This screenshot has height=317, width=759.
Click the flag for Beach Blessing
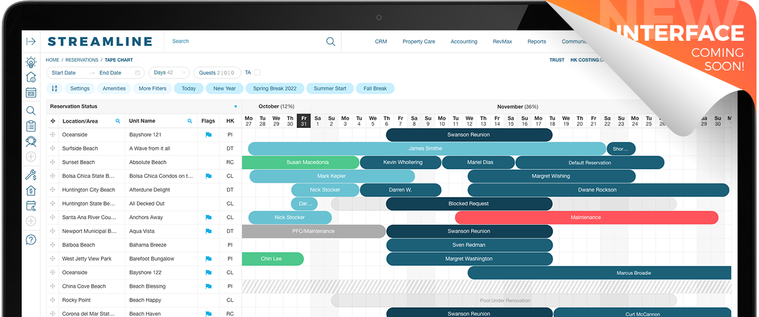click(209, 286)
